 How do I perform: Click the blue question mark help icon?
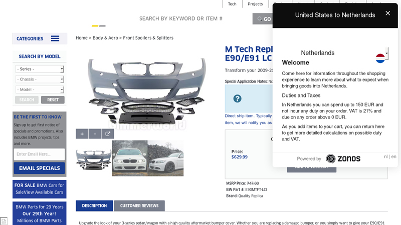[237, 98]
